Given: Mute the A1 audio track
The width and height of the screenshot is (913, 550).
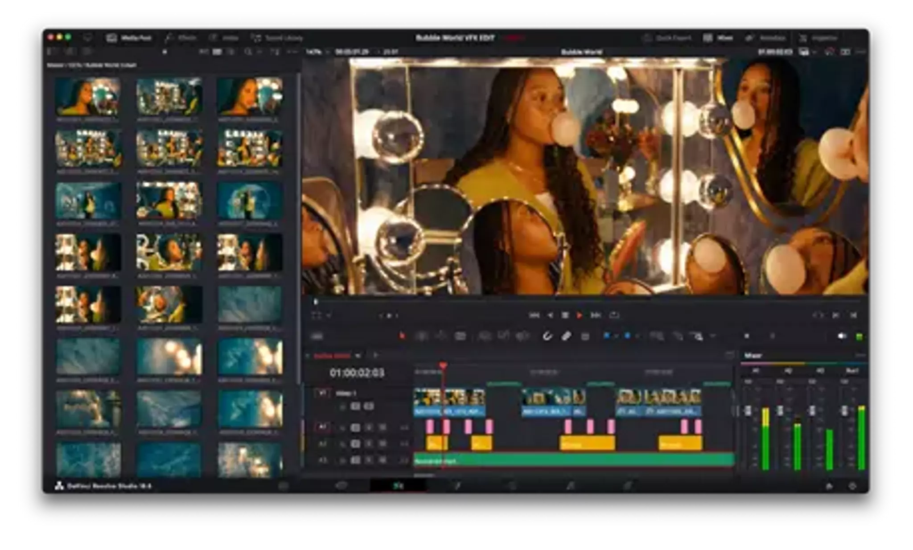Looking at the screenshot, I should tap(382, 427).
